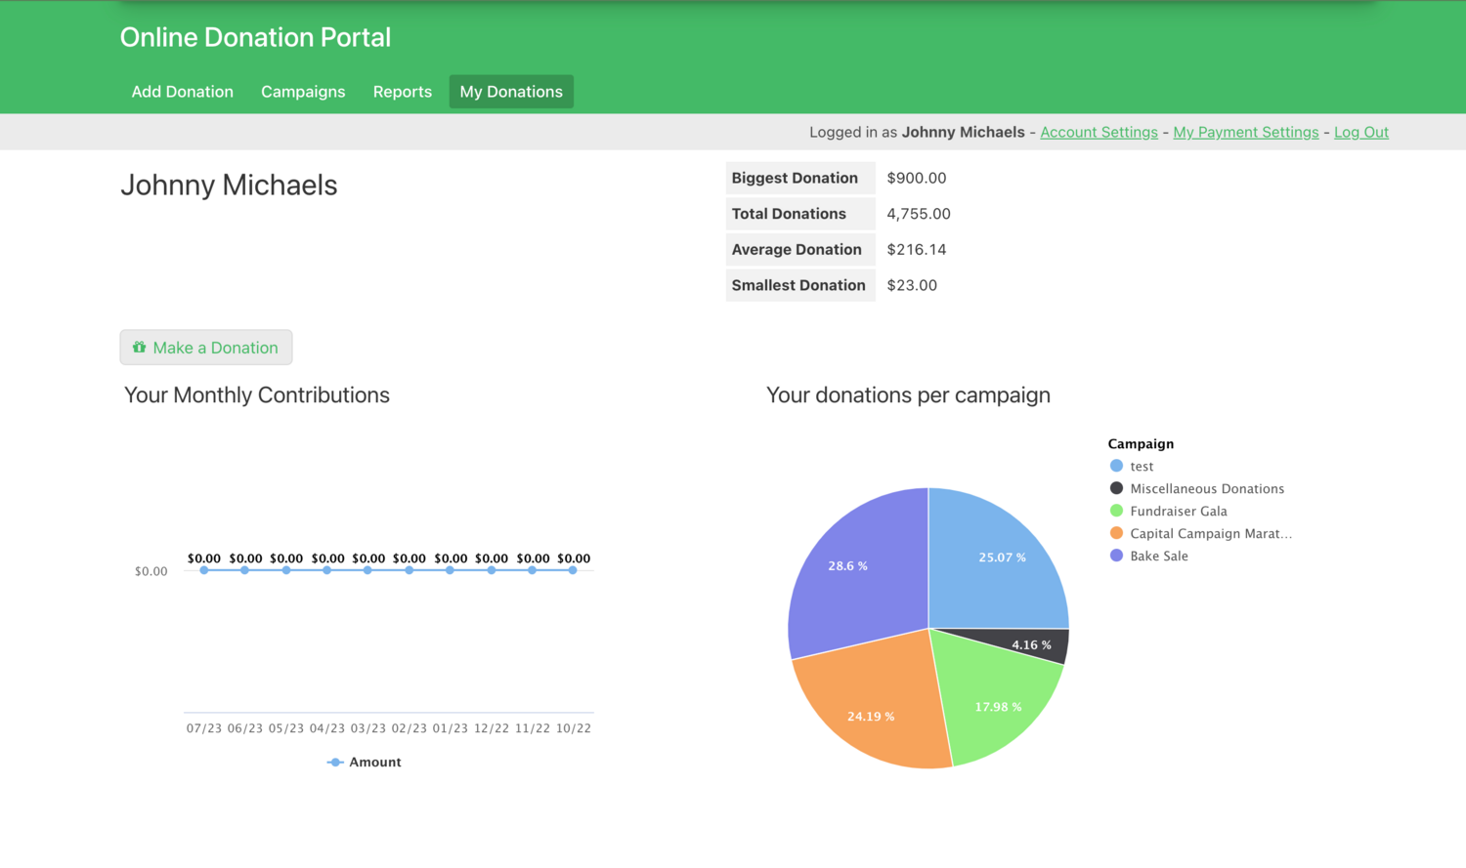
Task: Open the Add Donation page
Action: click(182, 91)
